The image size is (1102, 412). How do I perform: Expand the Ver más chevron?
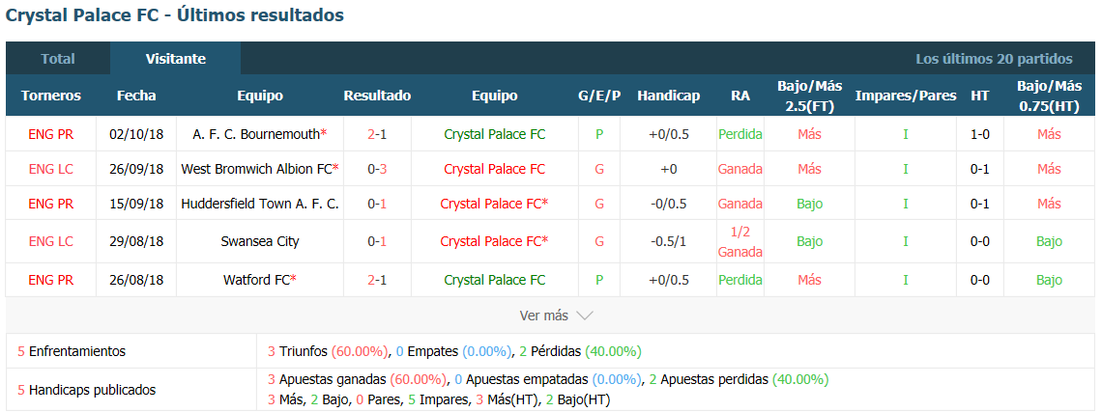tap(585, 316)
